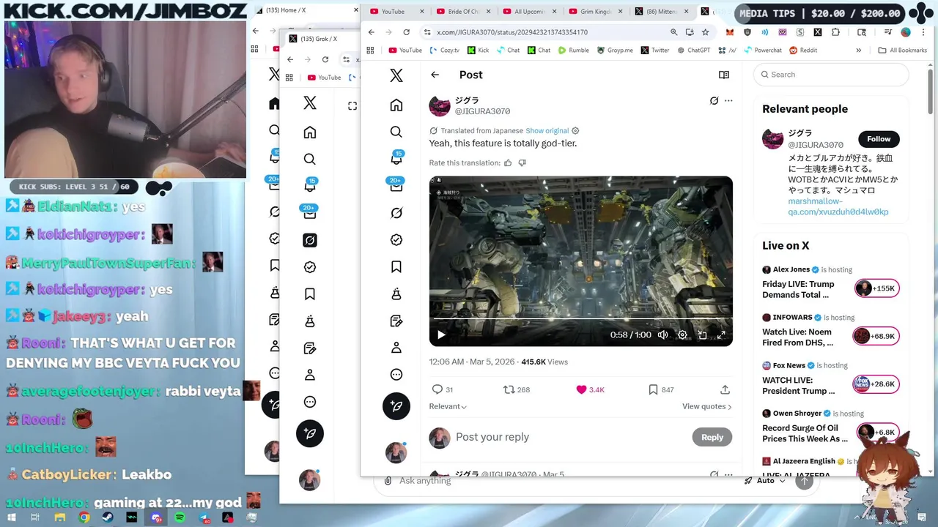This screenshot has width=938, height=527.
Task: Open File Explorer from the taskbar
Action: (60, 517)
